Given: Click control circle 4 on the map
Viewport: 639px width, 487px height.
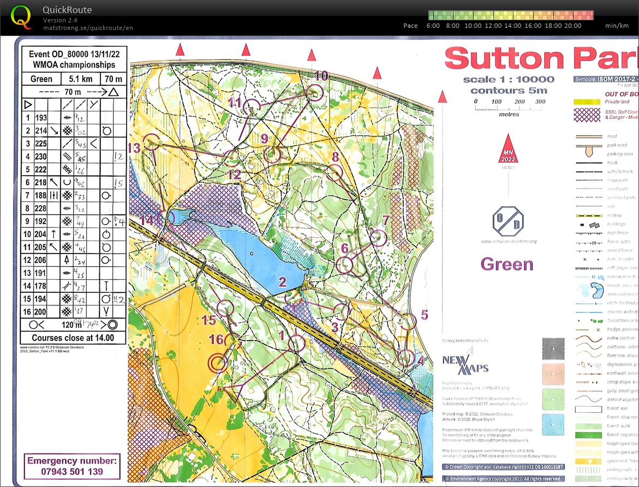Looking at the screenshot, I should point(405,358).
